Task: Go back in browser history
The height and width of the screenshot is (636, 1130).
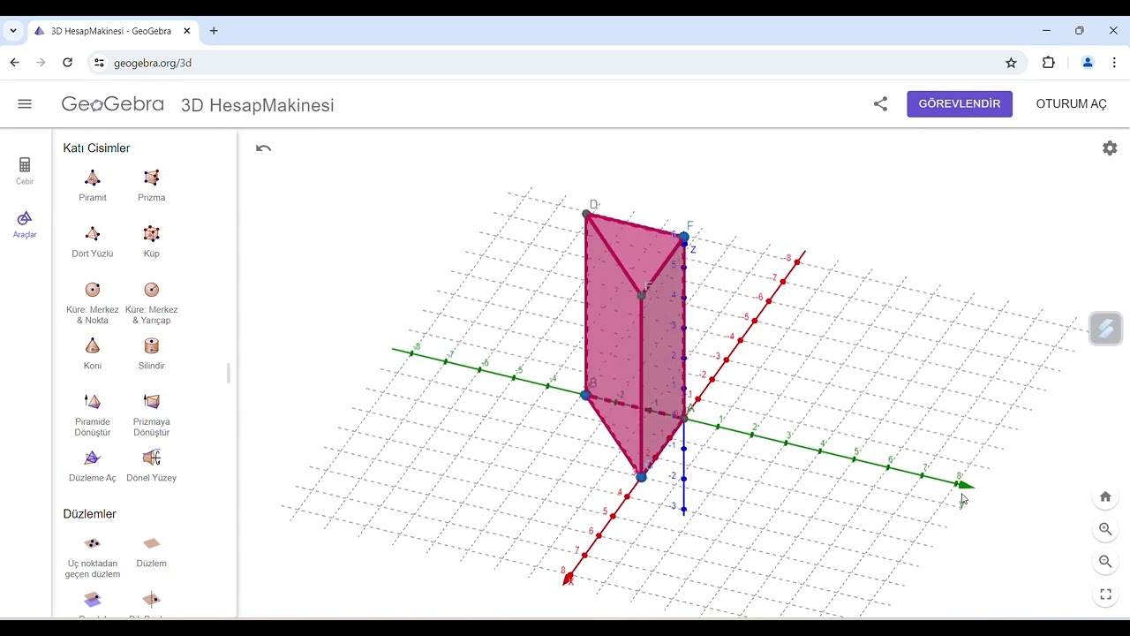Action: [x=14, y=63]
